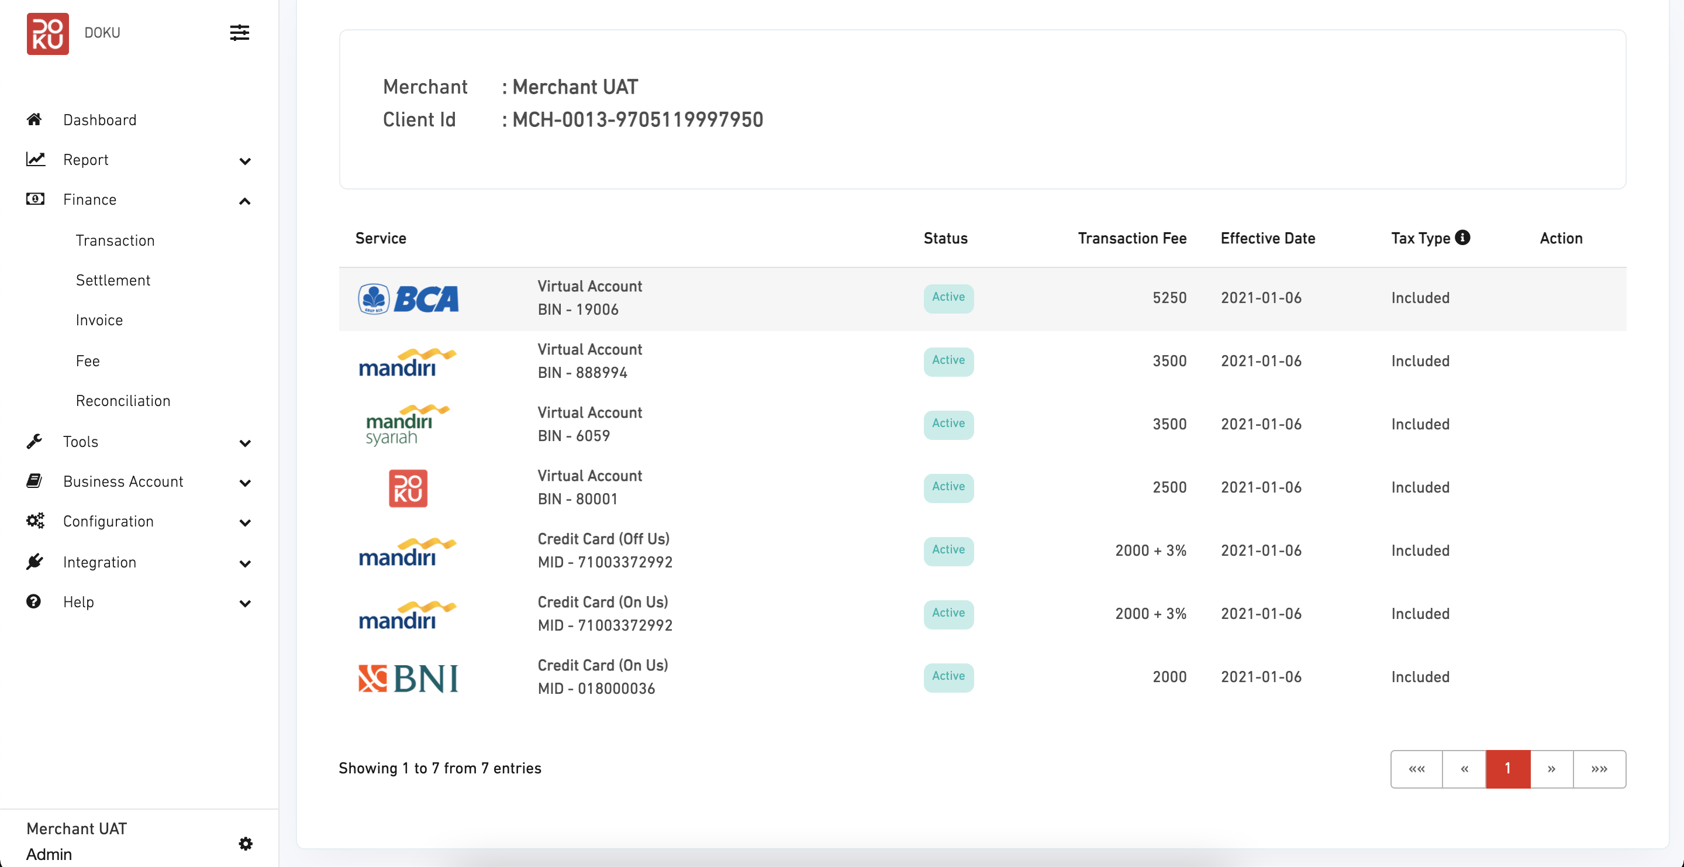The image size is (1684, 867).
Task: Click Included tax type in BNI row
Action: [x=1420, y=677]
